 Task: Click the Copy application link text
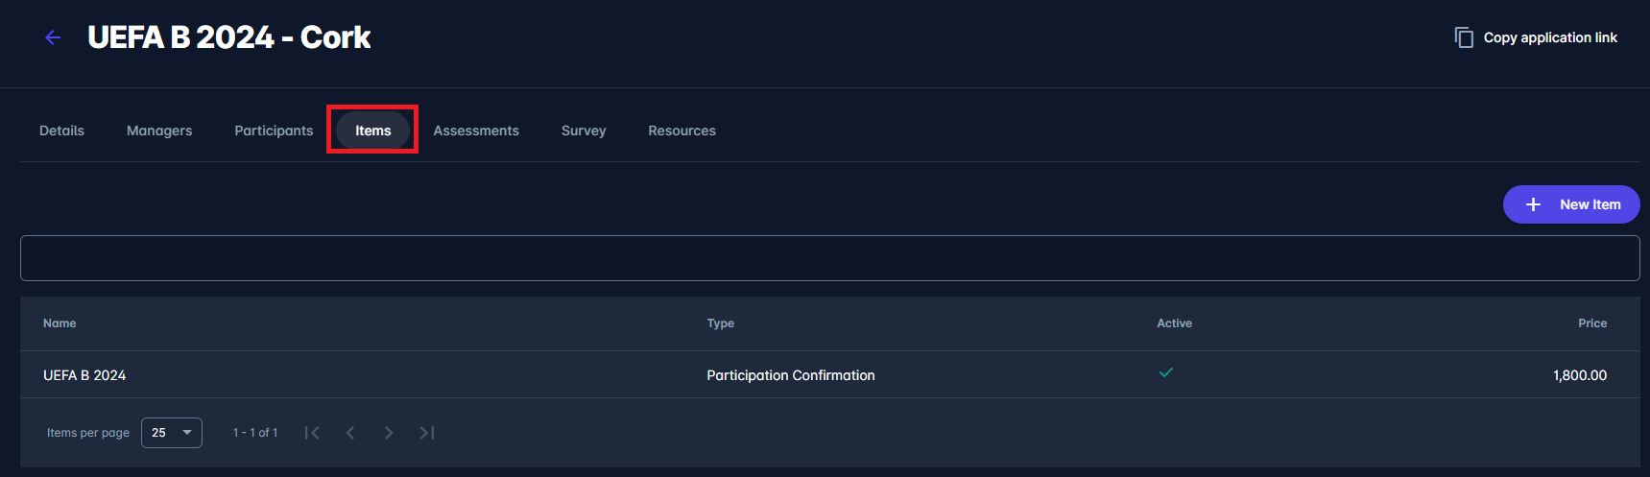click(x=1550, y=37)
